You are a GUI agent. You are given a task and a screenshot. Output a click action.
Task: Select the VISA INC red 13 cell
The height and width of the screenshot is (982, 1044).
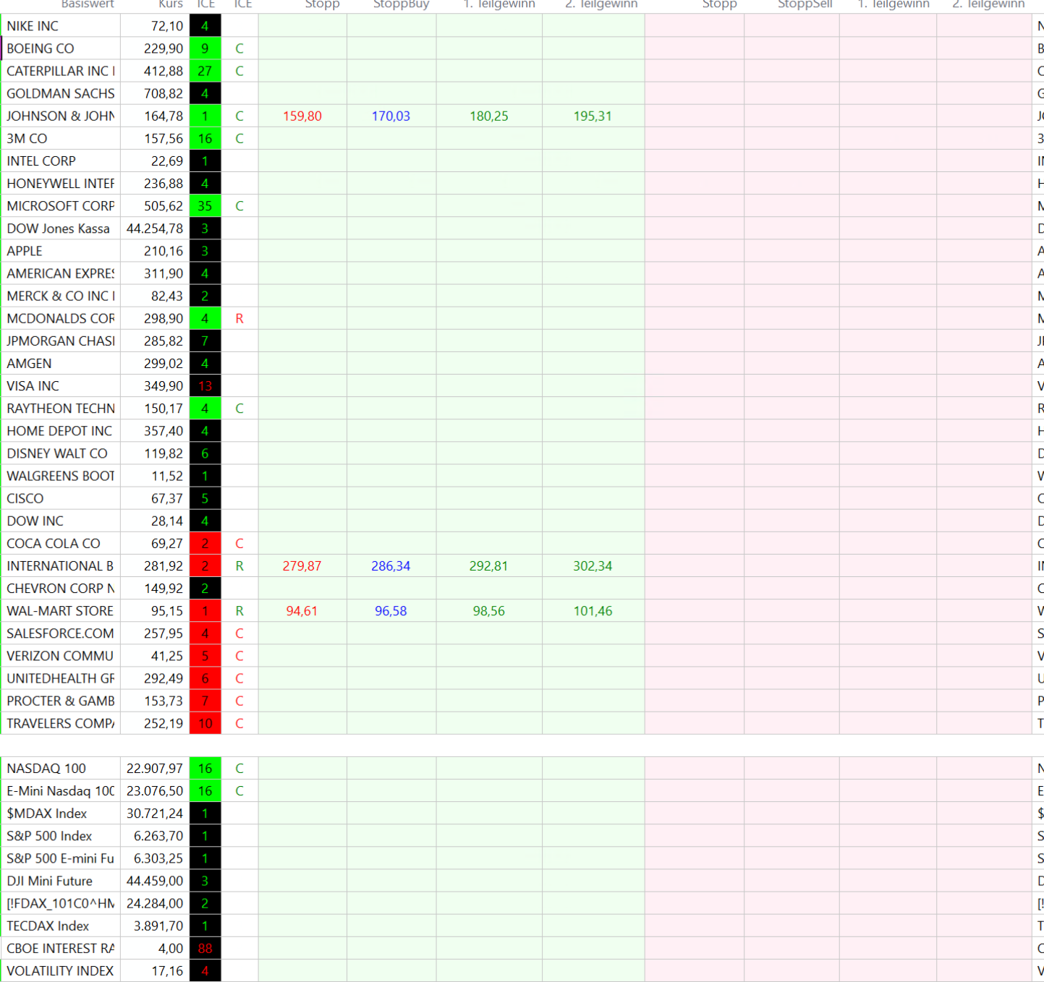205,386
